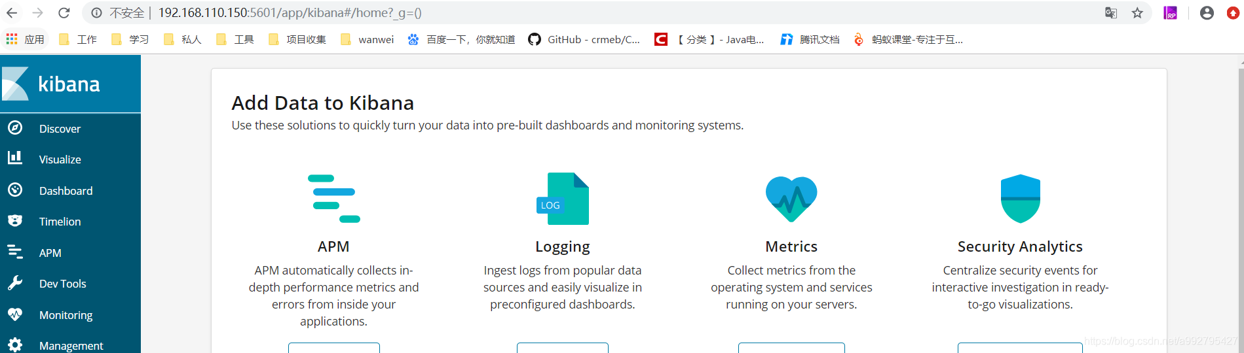The image size is (1244, 353).
Task: Click the Kibana logo icon
Action: [16, 84]
